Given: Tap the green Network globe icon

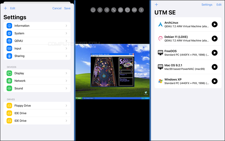Looking at the screenshot, I should (x=9, y=81).
